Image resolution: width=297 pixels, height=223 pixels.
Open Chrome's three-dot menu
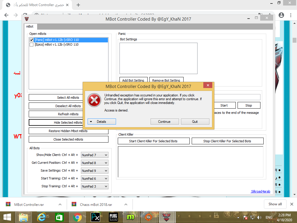point(291,15)
